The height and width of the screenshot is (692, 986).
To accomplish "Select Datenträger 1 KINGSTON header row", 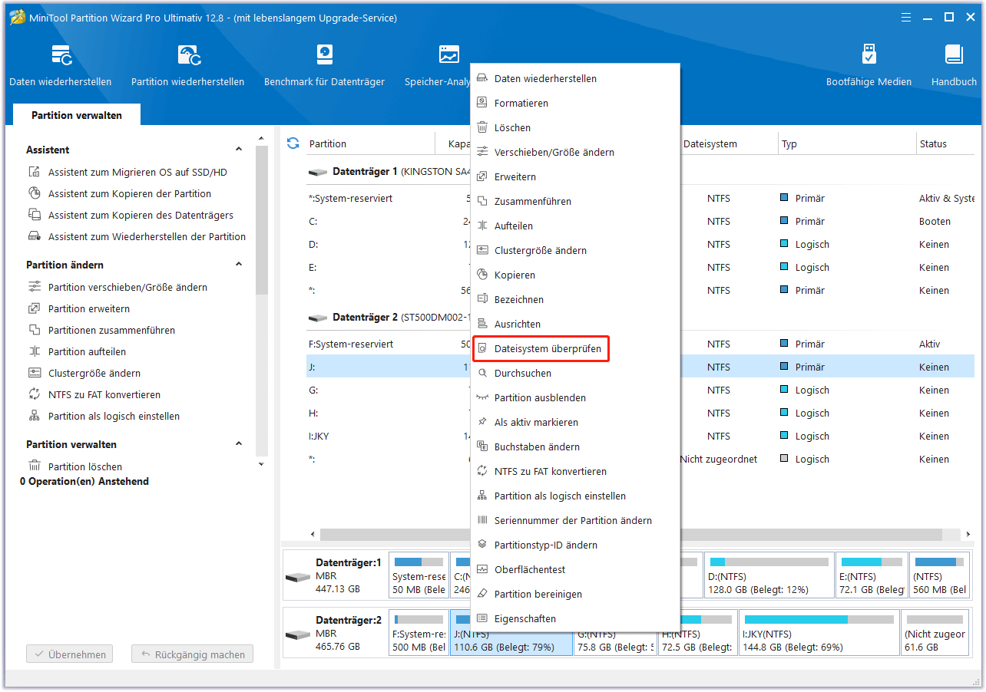I will point(641,172).
